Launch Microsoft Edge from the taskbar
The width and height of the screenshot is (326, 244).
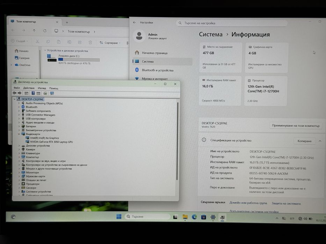coord(194,217)
